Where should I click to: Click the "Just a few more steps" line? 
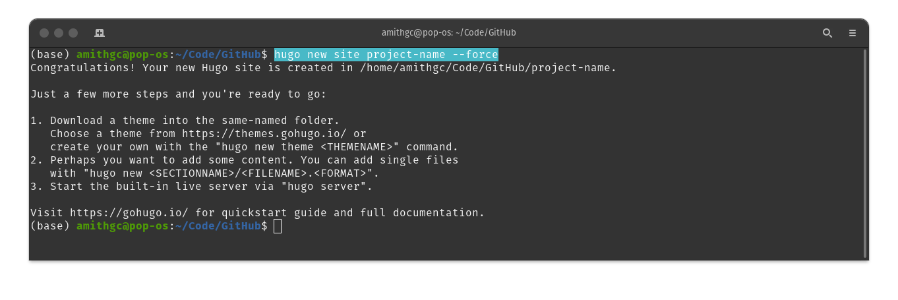click(179, 94)
